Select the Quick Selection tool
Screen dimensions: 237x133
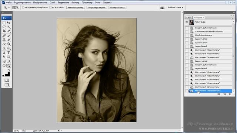click(x=9, y=27)
